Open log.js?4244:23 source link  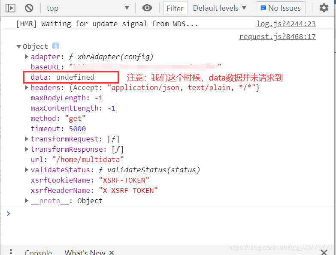286,24
